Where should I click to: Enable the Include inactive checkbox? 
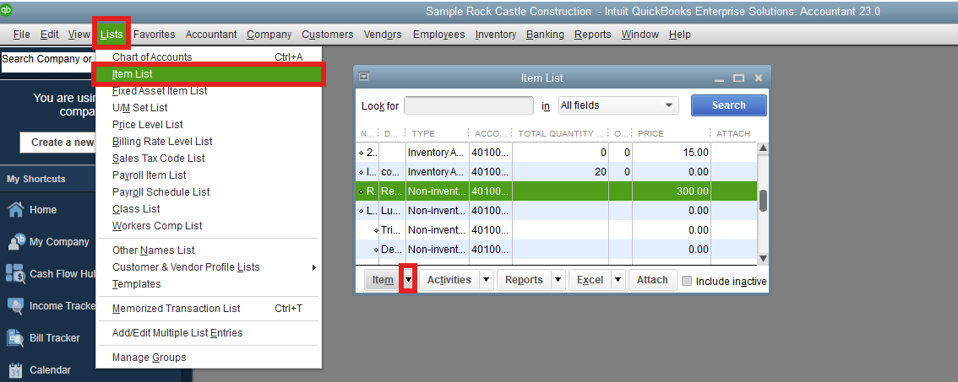click(687, 281)
